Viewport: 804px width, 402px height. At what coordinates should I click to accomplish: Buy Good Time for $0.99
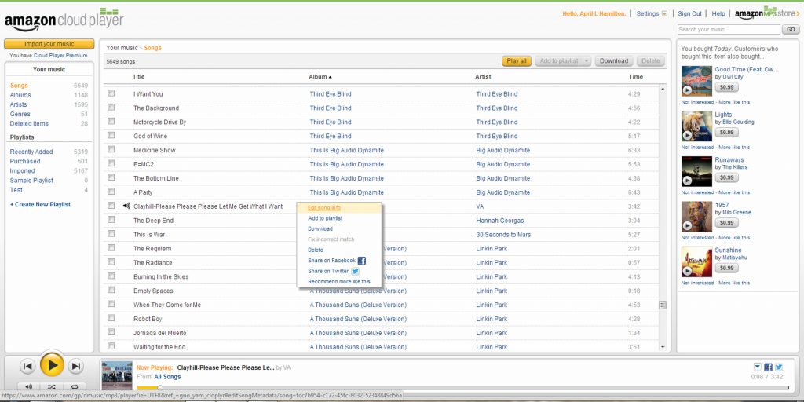coord(726,87)
